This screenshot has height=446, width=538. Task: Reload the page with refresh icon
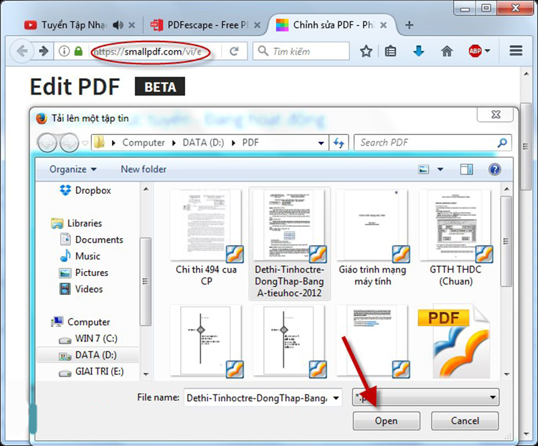(x=234, y=52)
